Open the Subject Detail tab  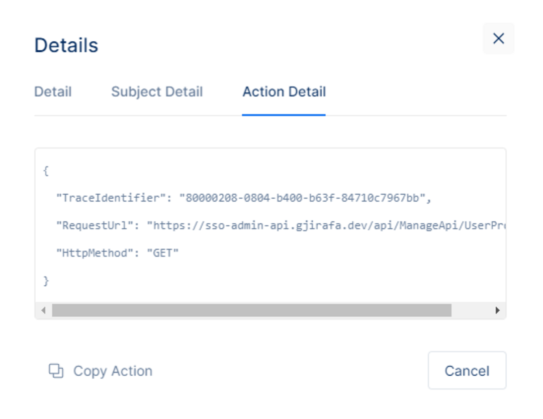click(157, 92)
